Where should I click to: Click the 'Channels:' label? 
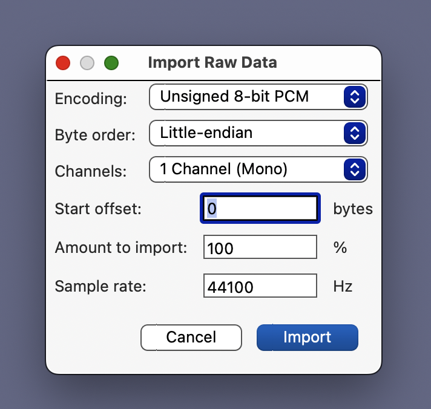click(91, 171)
